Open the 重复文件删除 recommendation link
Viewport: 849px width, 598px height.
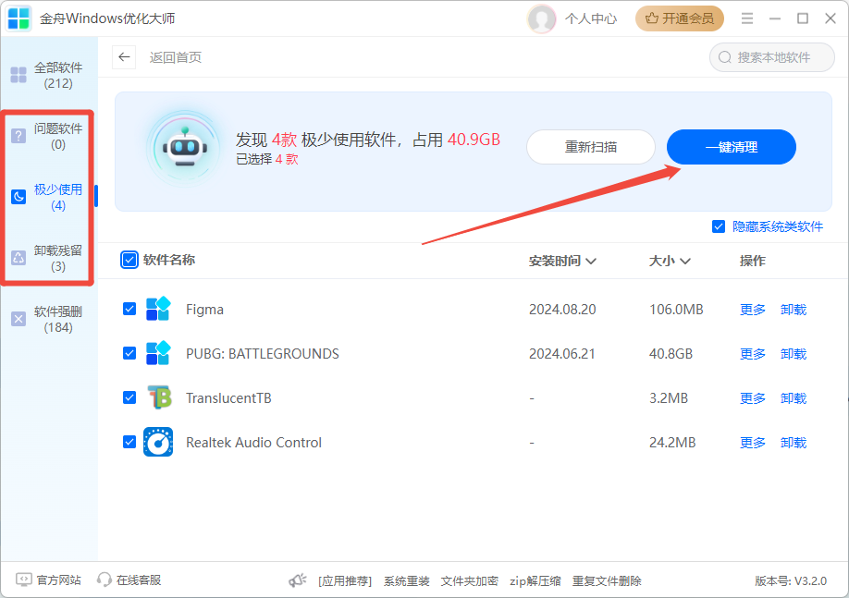607,581
